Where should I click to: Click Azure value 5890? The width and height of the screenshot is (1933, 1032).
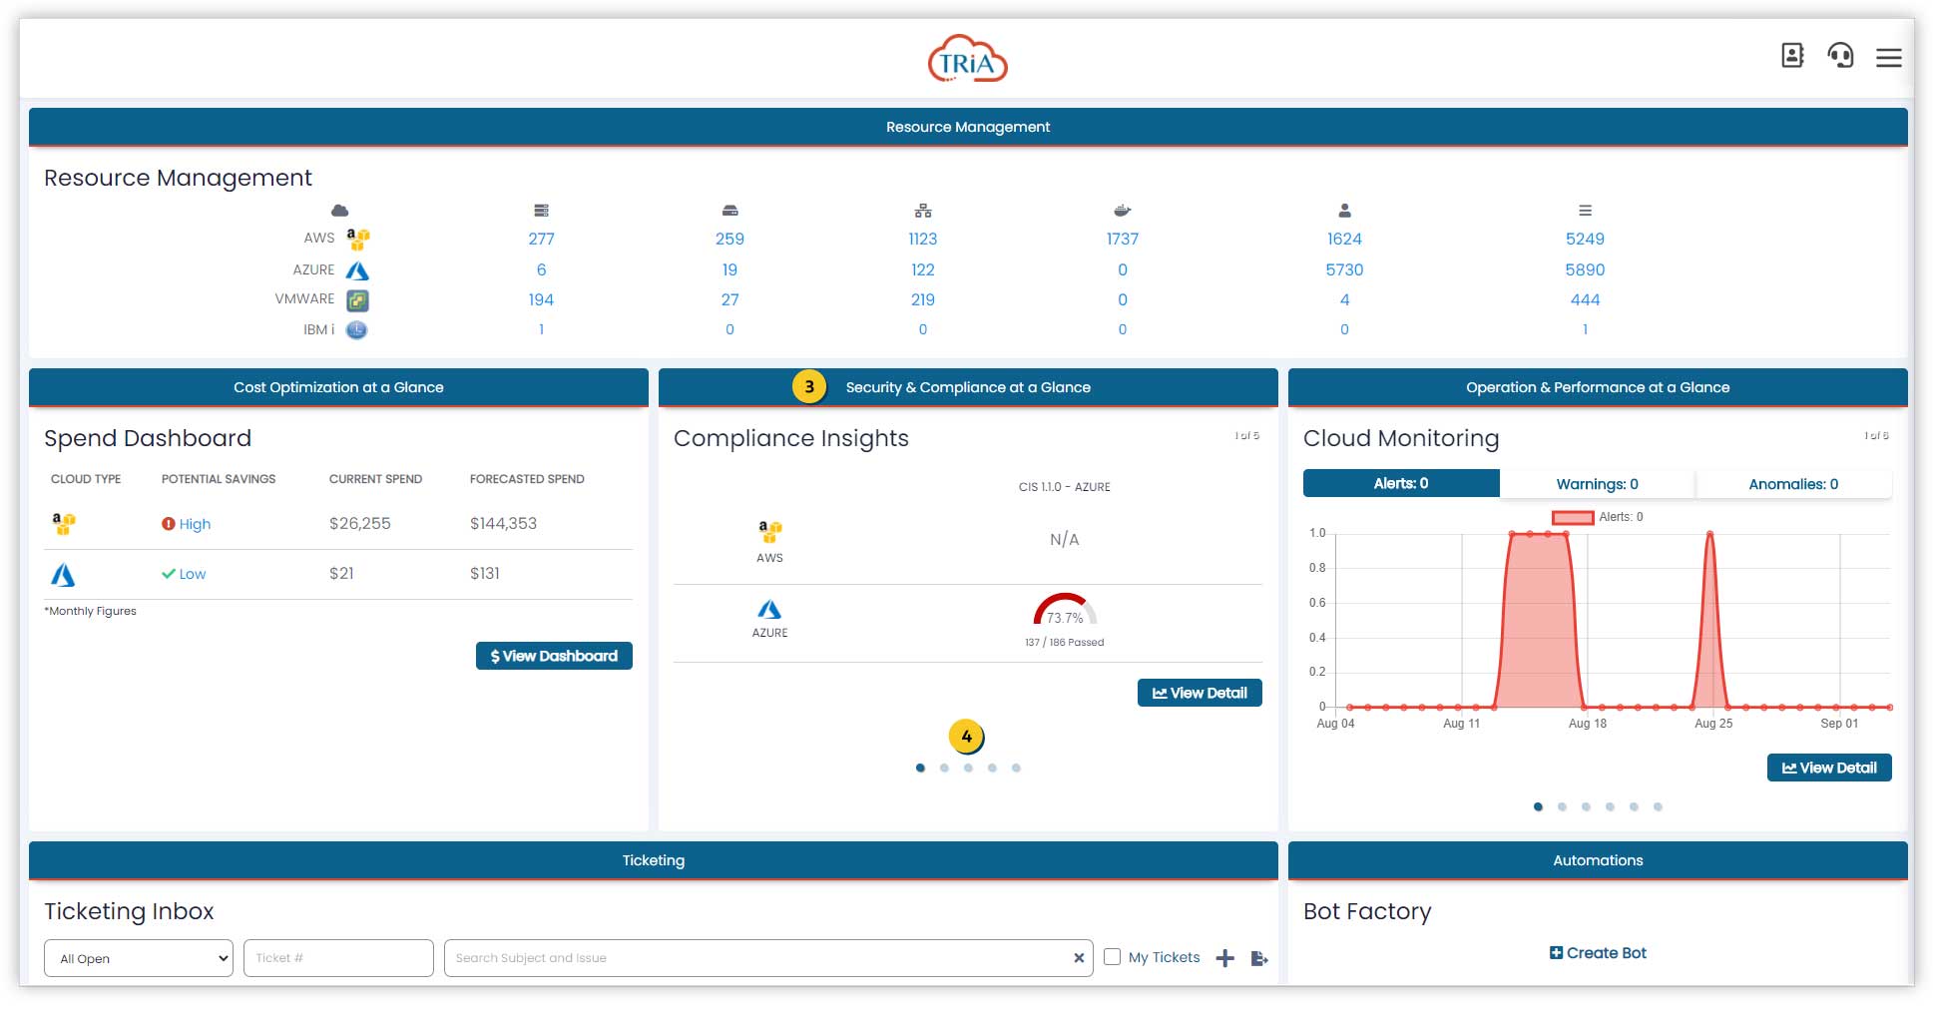pos(1585,269)
